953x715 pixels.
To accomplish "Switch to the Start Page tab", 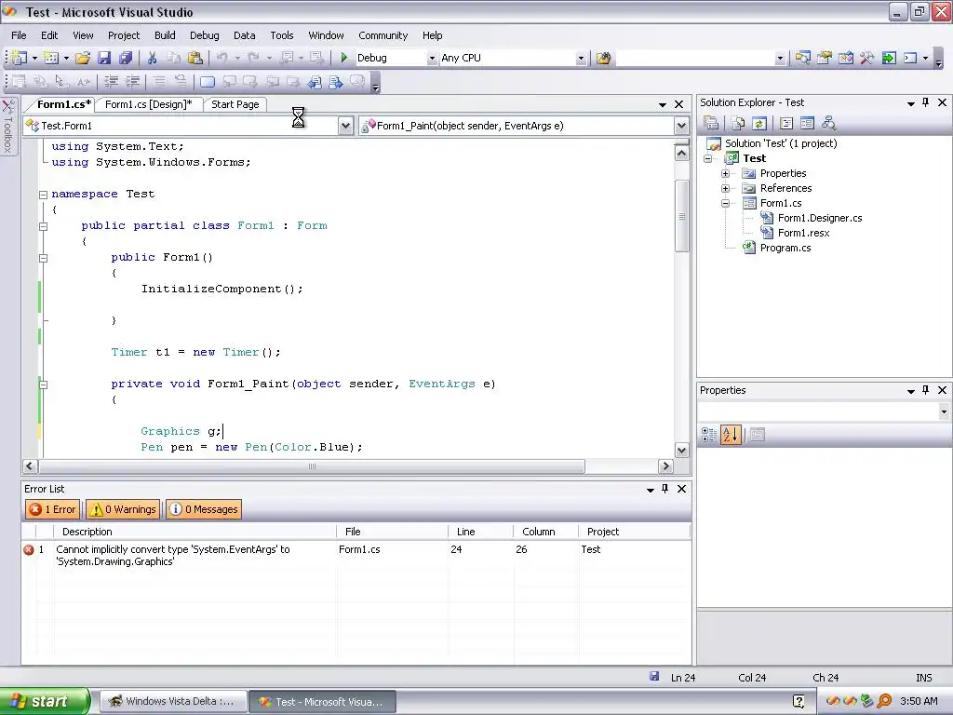I will pyautogui.click(x=235, y=104).
